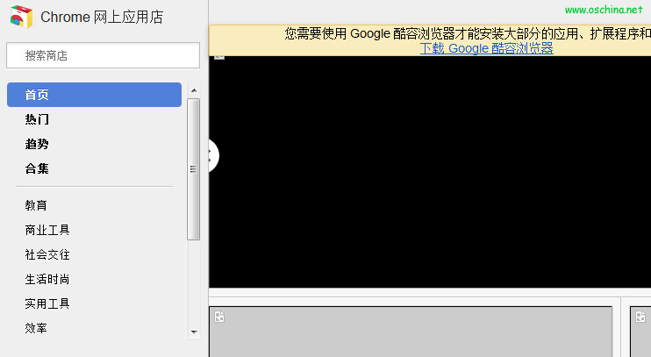The image size is (651, 357).
Task: Click the broken image icon atop banner
Action: pyautogui.click(x=219, y=56)
